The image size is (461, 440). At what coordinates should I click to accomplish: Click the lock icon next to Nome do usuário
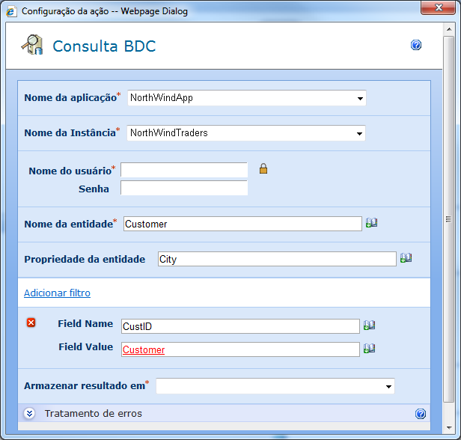(x=263, y=169)
